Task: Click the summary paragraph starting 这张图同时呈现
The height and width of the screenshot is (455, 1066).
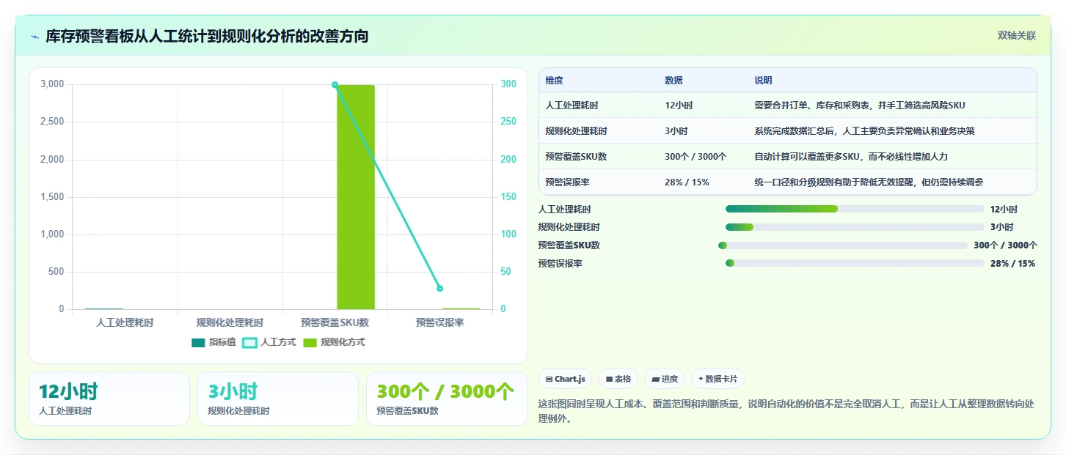Action: tap(786, 411)
